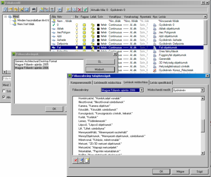Click the layer status icon of Ablak row

coord(54,29)
